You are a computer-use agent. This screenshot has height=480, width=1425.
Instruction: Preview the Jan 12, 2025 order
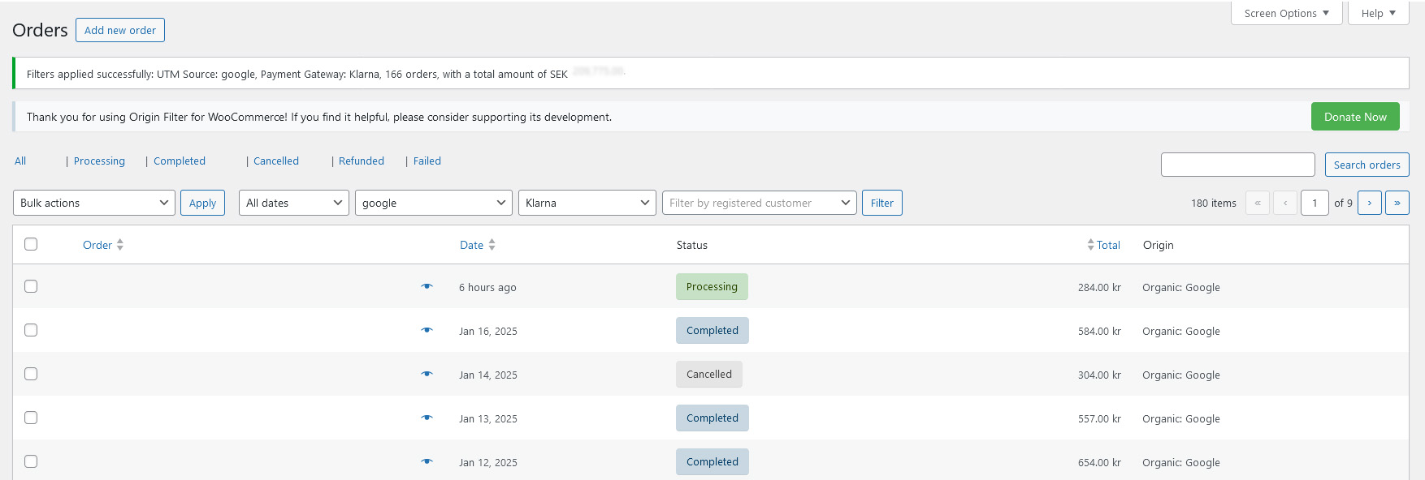coord(427,461)
